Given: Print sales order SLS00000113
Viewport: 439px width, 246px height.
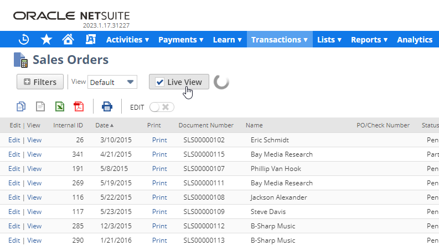Looking at the screenshot, I should tap(159, 240).
